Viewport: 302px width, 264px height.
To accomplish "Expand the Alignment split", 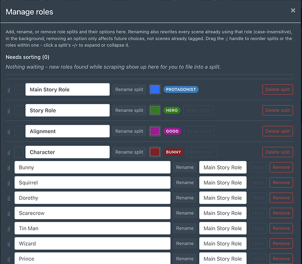I will pyautogui.click(x=19, y=131).
